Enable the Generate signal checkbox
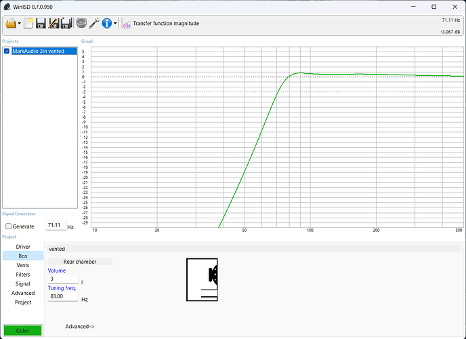The height and width of the screenshot is (339, 466). [x=8, y=226]
